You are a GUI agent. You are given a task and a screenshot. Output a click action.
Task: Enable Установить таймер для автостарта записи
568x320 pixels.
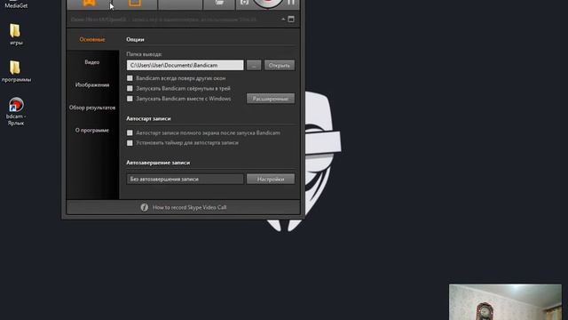pos(130,143)
